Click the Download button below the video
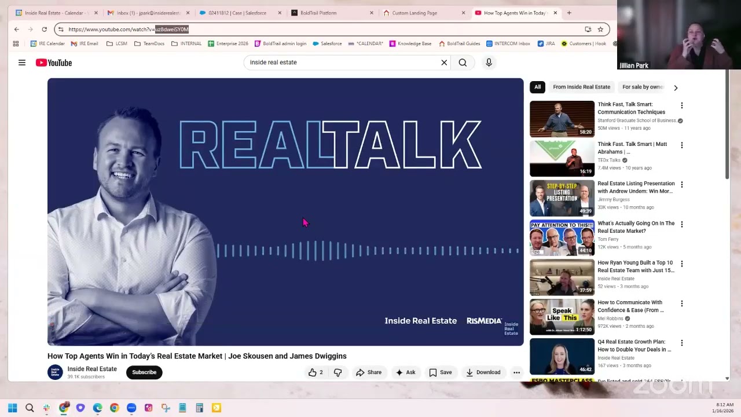The image size is (741, 417). pos(483,372)
